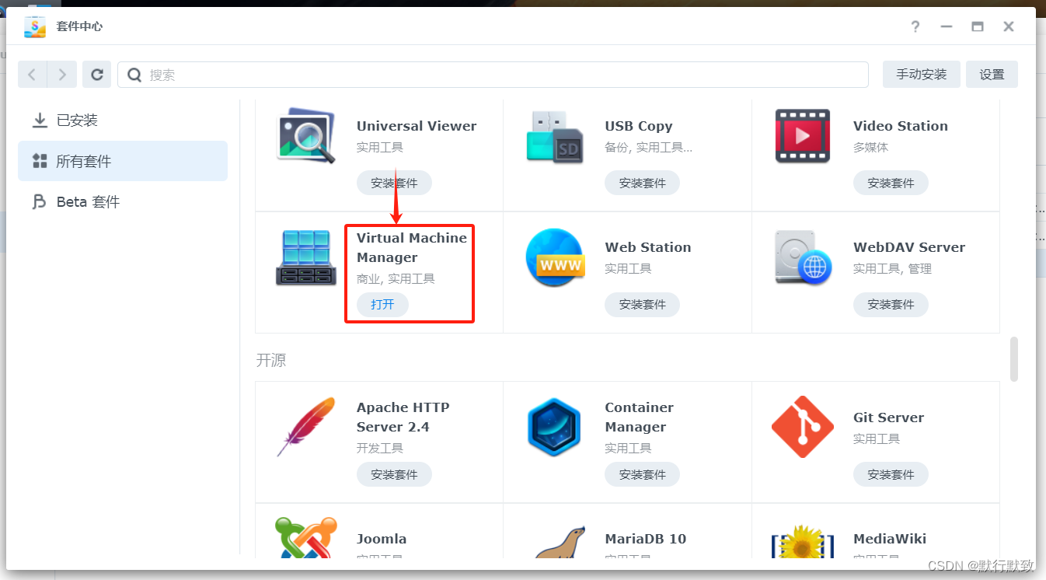Click 实用工具, 管理 category text
The height and width of the screenshot is (580, 1046).
tap(892, 268)
